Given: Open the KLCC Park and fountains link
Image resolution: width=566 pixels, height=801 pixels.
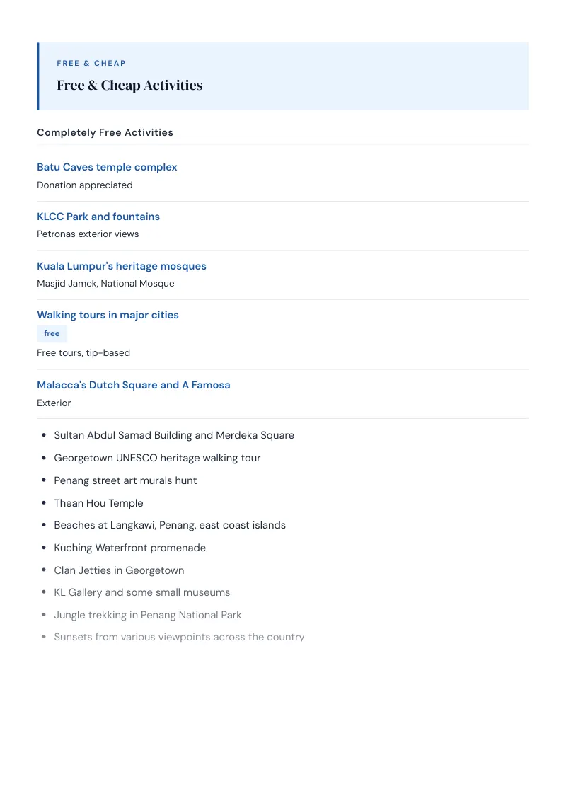Looking at the screenshot, I should pos(98,217).
